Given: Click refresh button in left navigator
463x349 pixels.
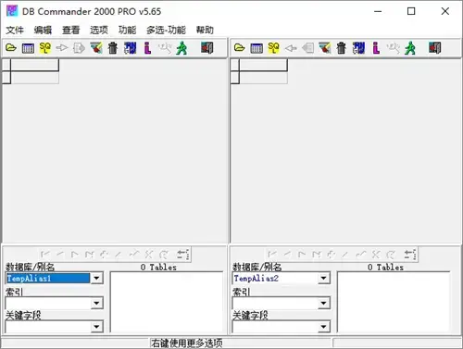Looking at the screenshot, I should coord(164,255).
